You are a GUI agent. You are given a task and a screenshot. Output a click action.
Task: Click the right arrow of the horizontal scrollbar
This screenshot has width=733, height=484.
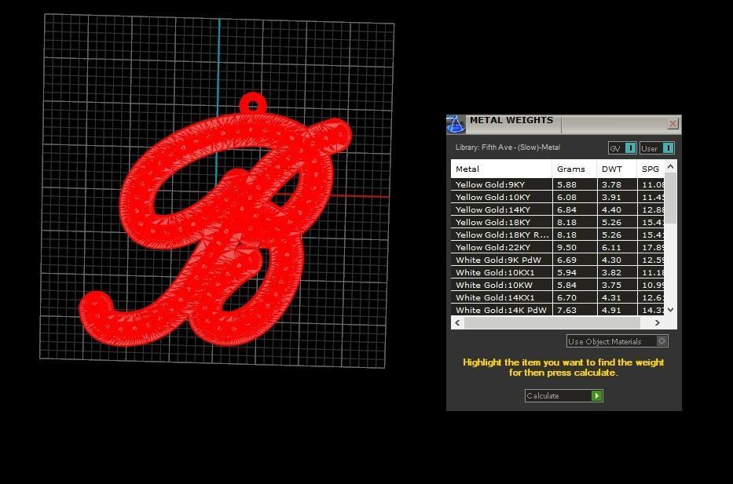tap(658, 322)
